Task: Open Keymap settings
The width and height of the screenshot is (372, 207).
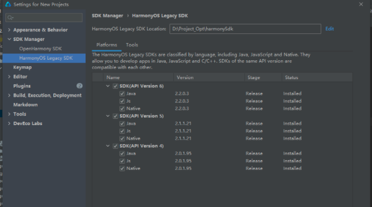Action: pyautogui.click(x=23, y=68)
